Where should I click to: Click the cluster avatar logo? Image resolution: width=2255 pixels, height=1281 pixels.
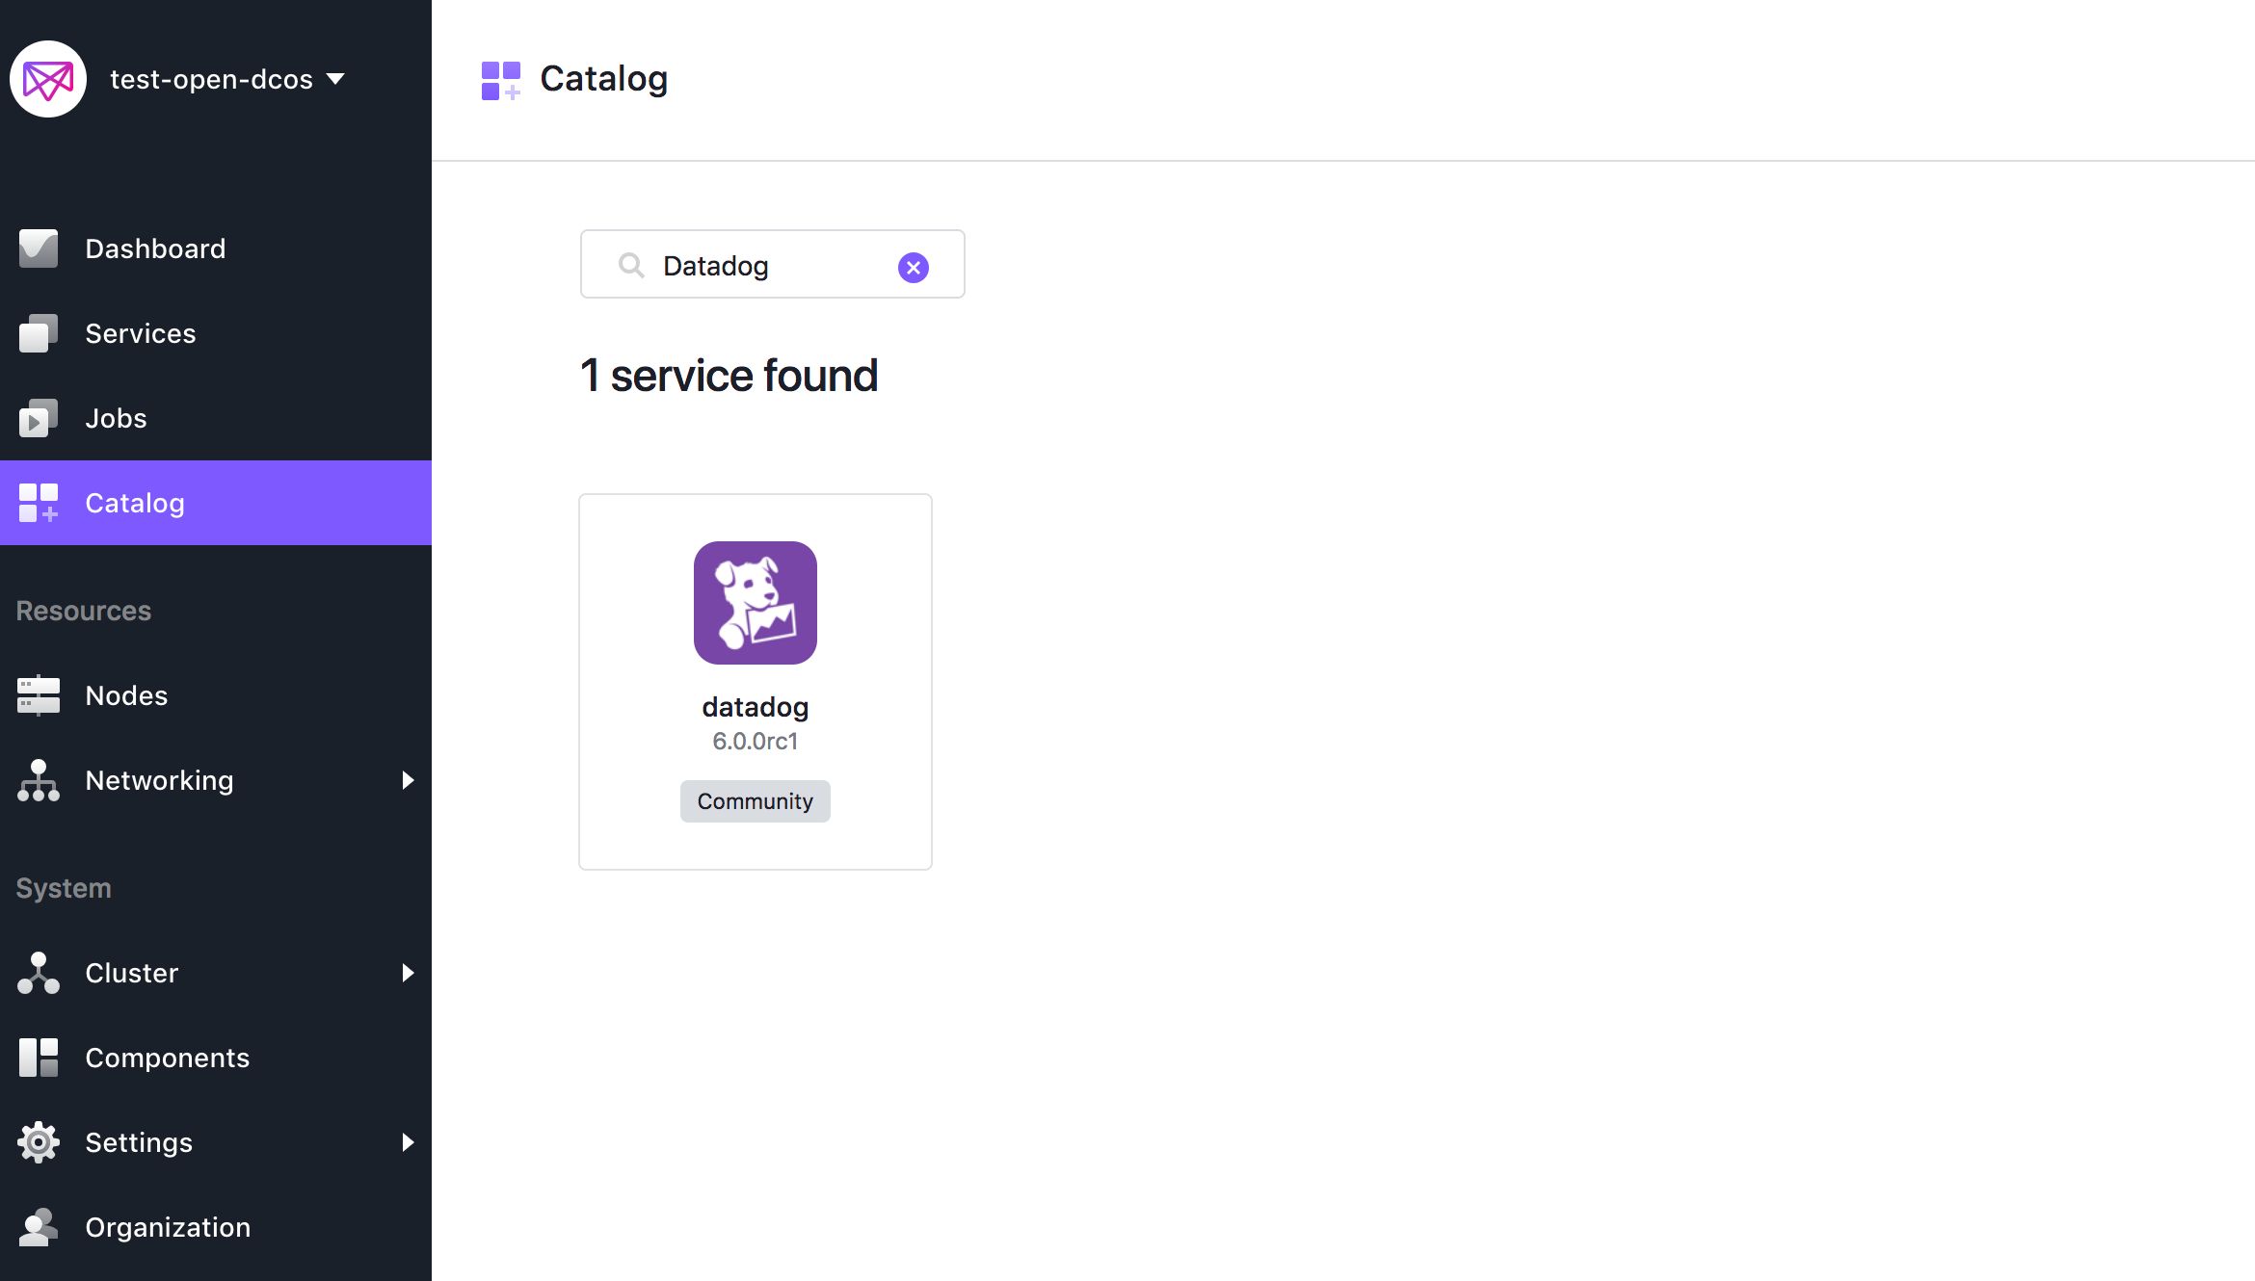point(47,78)
